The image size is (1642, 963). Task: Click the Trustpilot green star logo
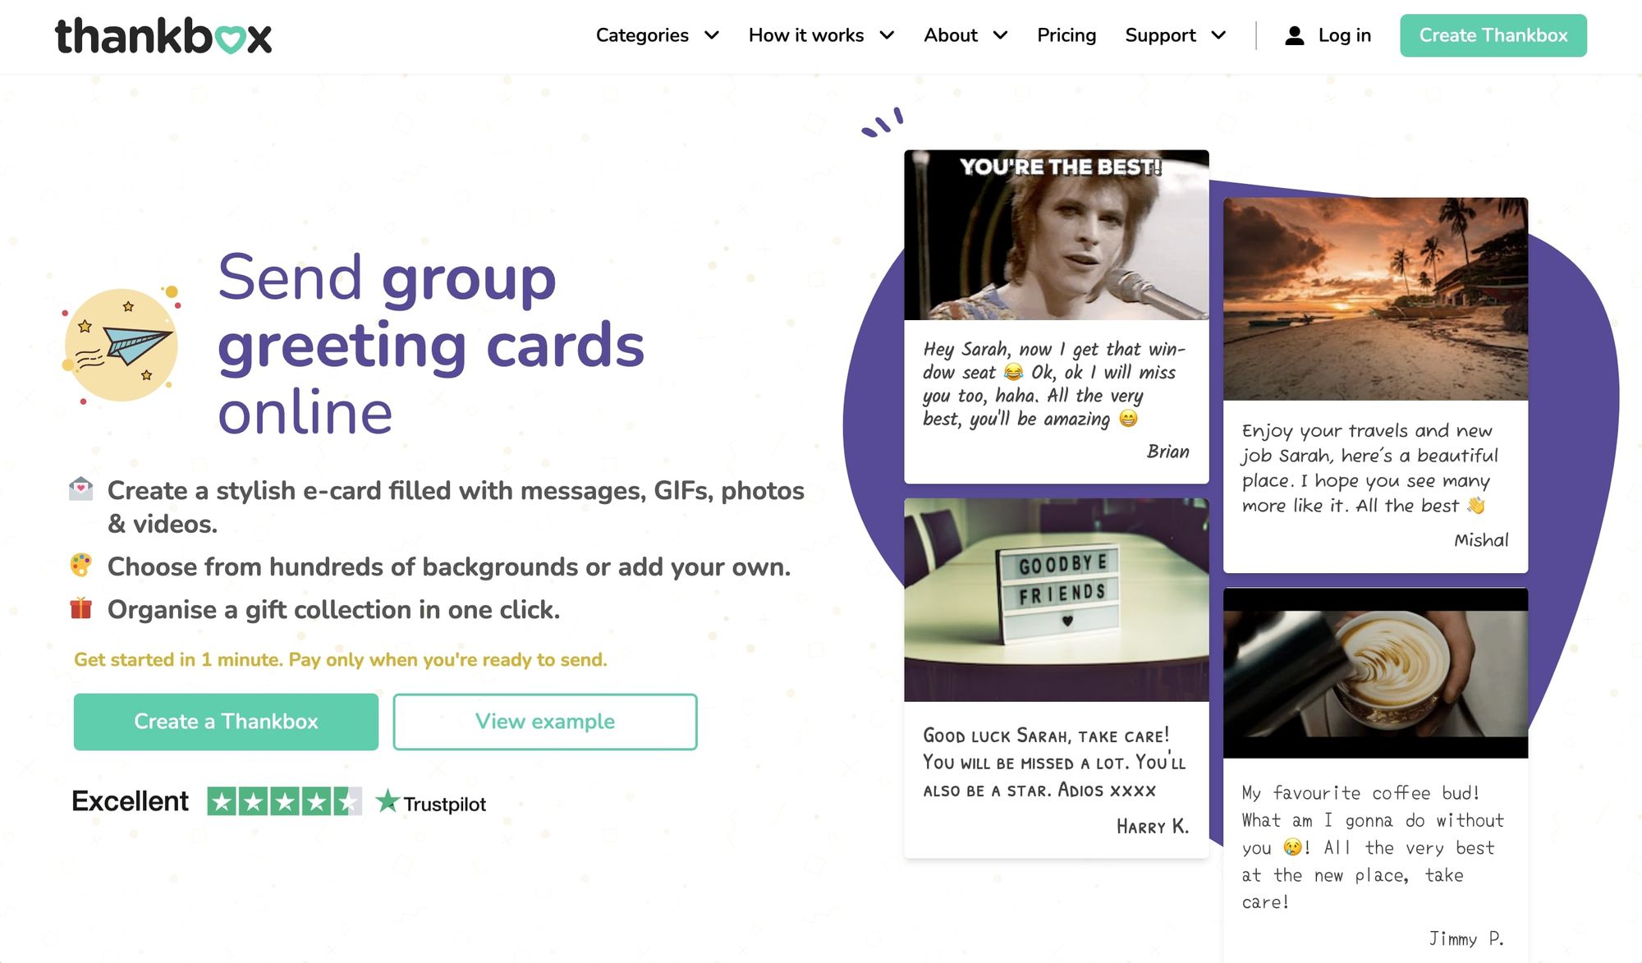[387, 801]
